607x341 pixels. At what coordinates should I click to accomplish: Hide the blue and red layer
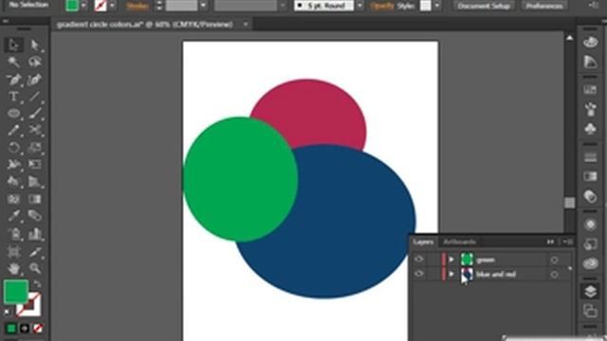tap(419, 274)
